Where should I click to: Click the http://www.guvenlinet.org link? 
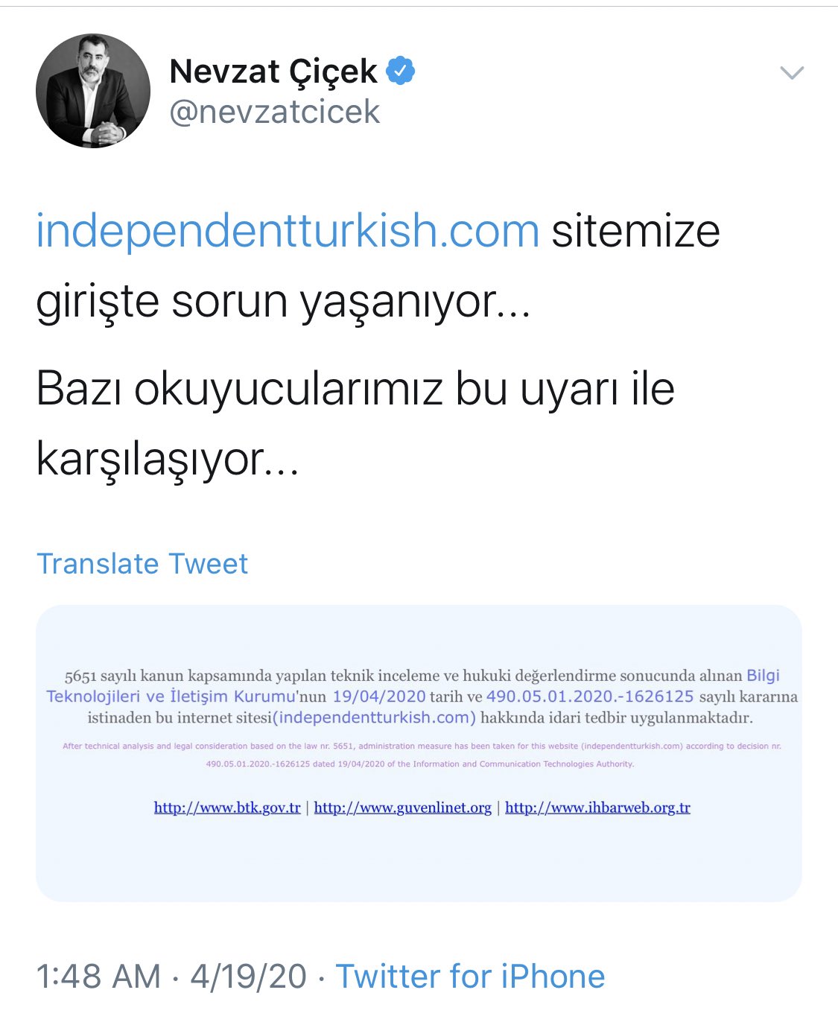point(403,807)
